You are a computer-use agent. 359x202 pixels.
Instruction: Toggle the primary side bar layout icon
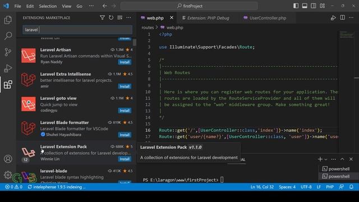pos(296,6)
